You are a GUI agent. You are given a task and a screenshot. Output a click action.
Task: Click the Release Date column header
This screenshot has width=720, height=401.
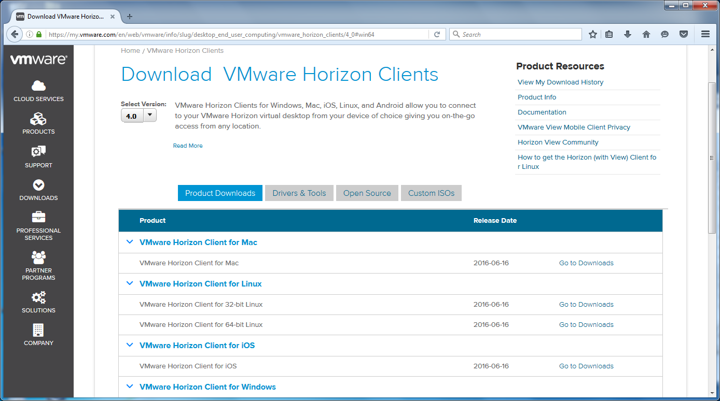click(x=495, y=220)
